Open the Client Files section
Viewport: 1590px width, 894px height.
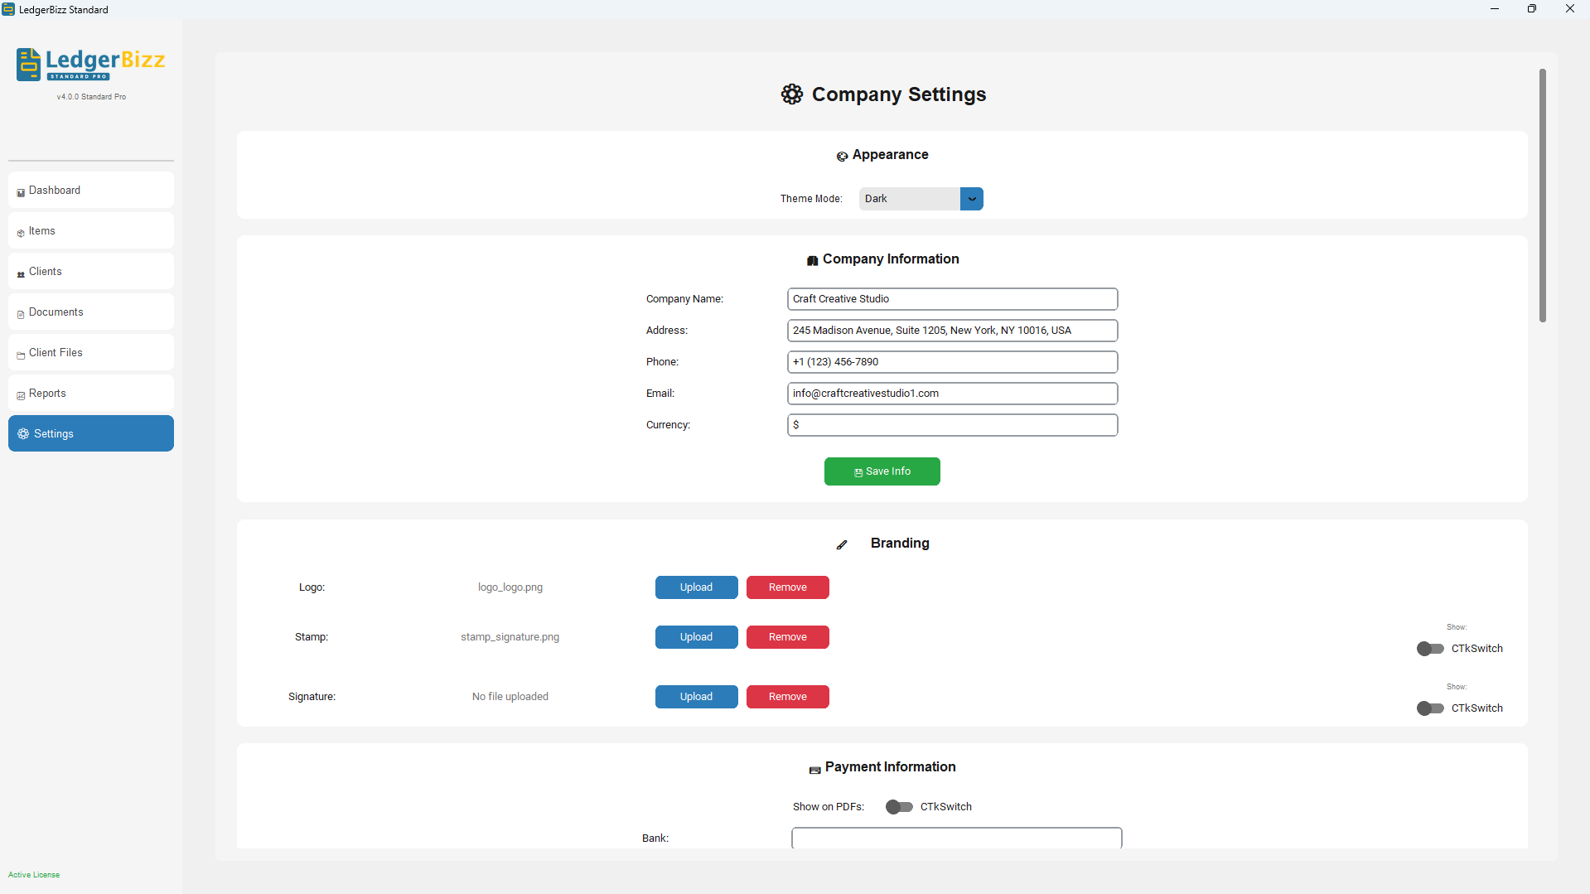[x=91, y=352]
